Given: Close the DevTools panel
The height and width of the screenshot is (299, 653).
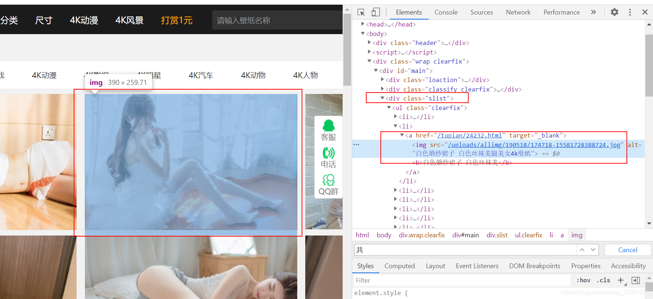Looking at the screenshot, I should click(x=645, y=12).
